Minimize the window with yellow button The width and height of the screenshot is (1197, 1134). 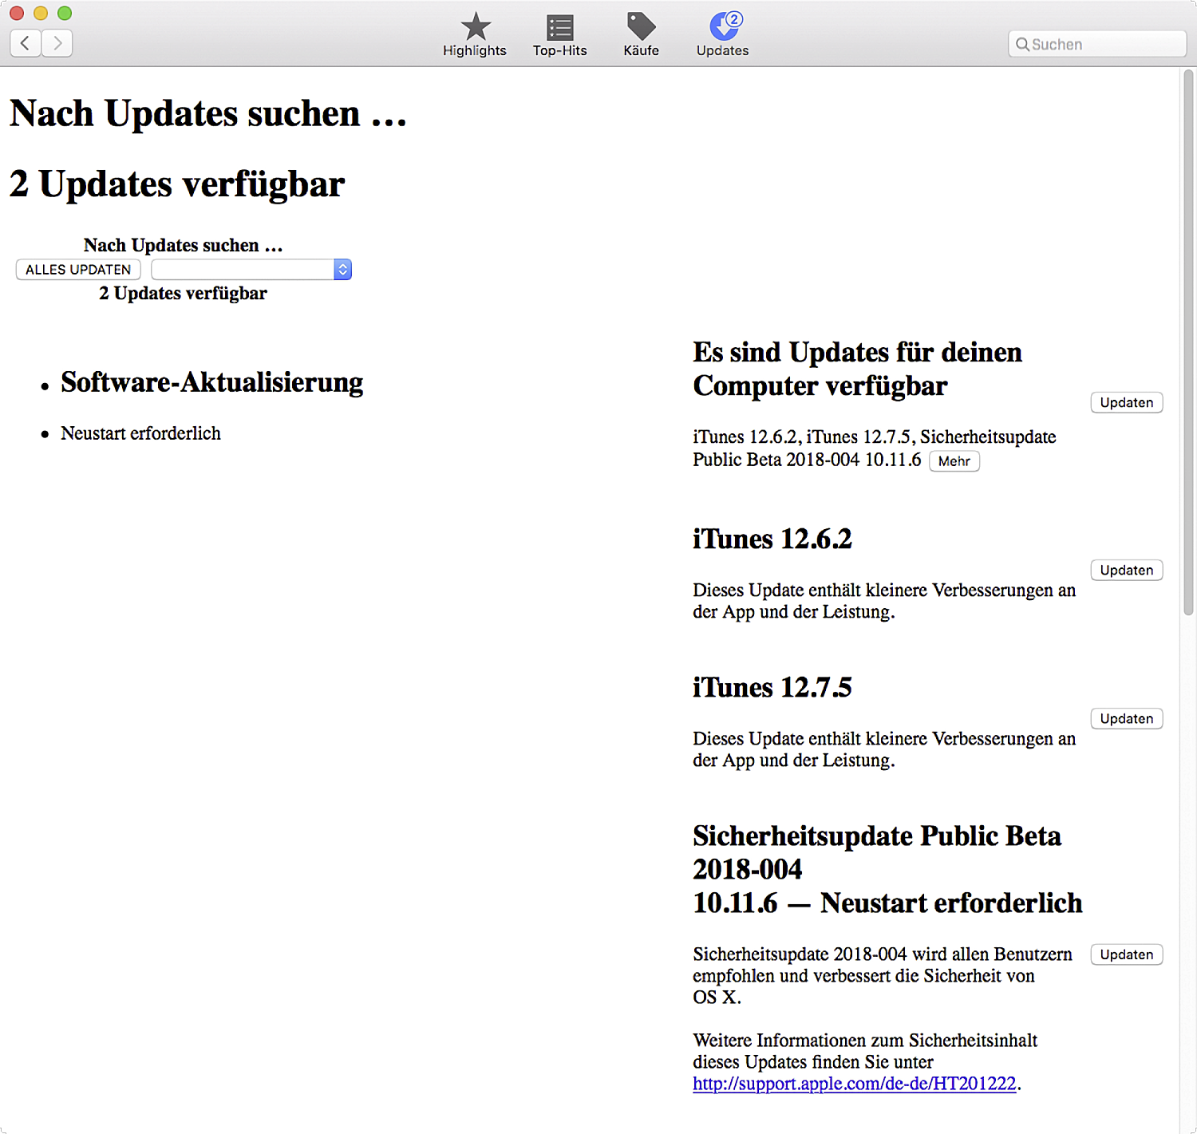pos(41,13)
